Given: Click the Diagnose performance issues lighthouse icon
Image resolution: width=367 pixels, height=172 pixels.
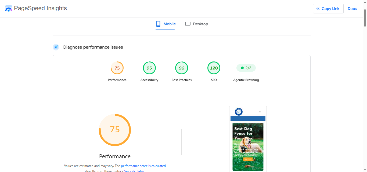Looking at the screenshot, I should point(56,47).
